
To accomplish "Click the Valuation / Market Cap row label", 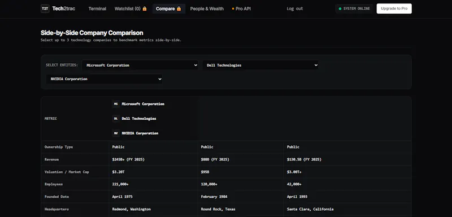I will (67, 172).
